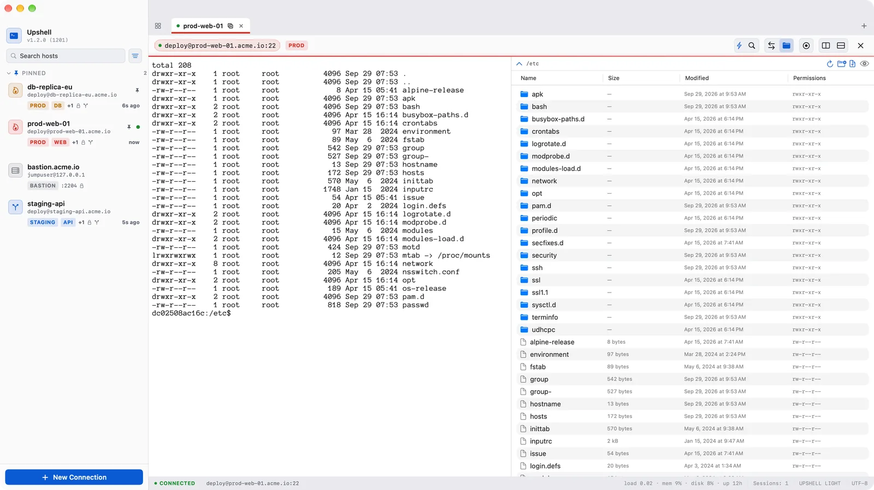Toggle hidden files with the eye icon
The height and width of the screenshot is (490, 874).
coord(864,64)
